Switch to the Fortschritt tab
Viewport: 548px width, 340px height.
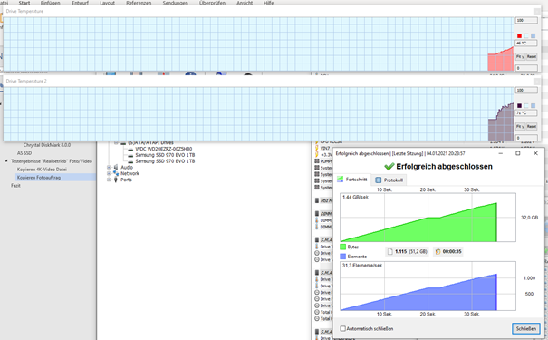[352, 180]
